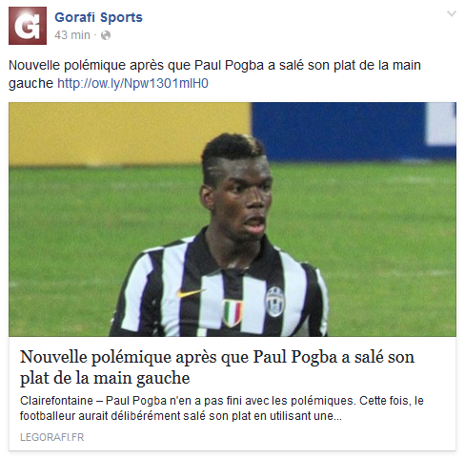
Task: Open the Gorafi Sports page name
Action: 98,17
